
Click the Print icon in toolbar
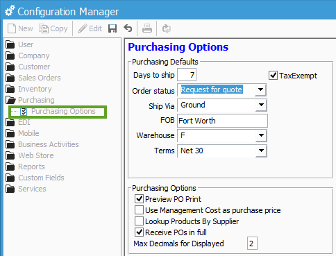(x=147, y=28)
